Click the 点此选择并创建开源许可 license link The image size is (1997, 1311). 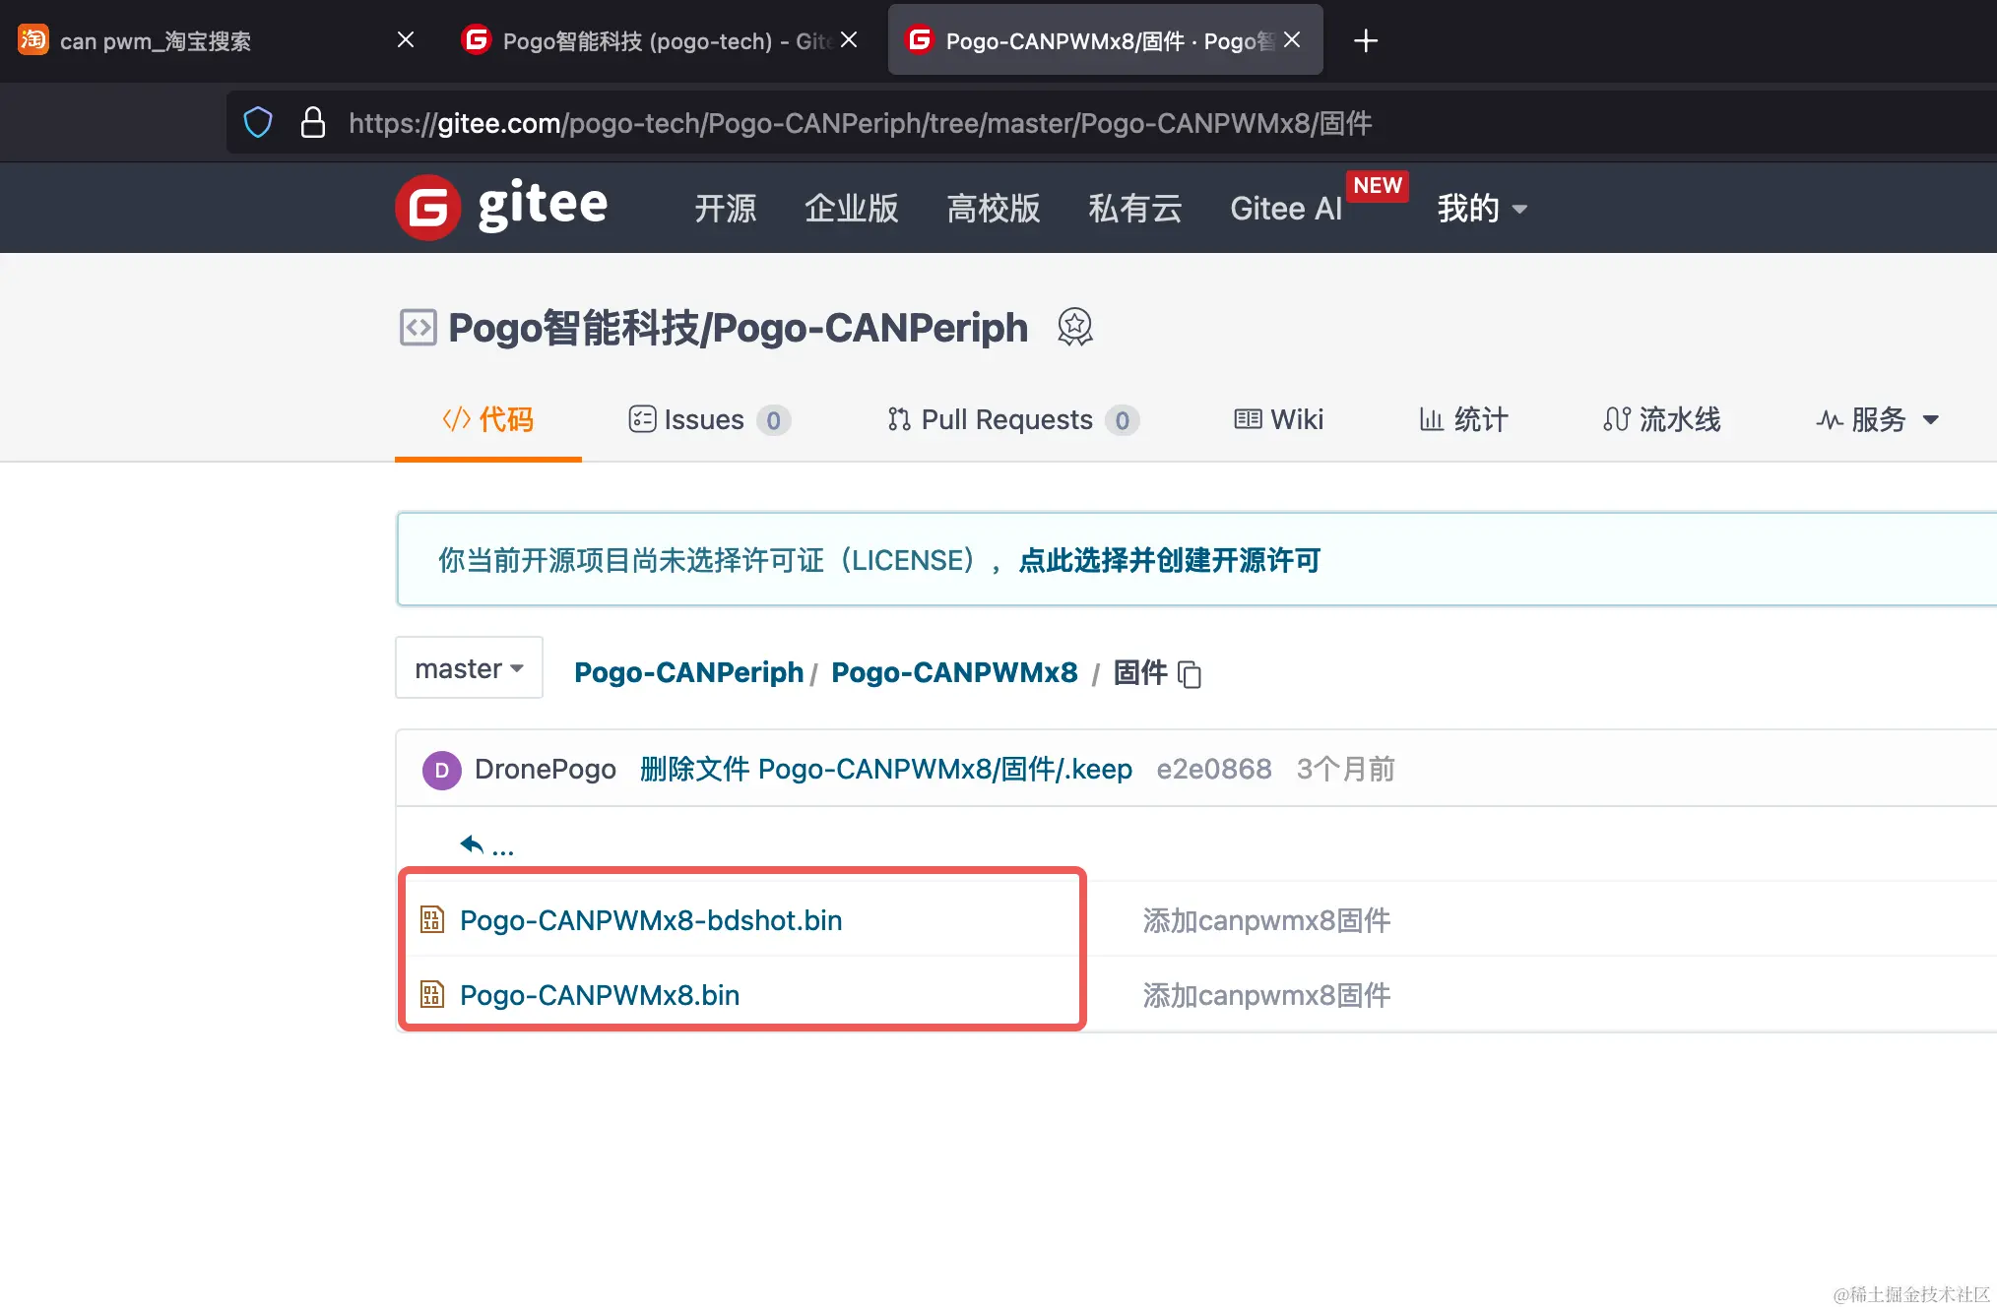pos(1169,559)
